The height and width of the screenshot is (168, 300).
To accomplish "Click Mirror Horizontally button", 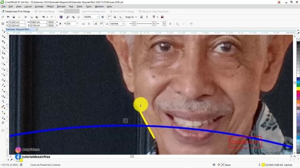I will click(x=83, y=24).
